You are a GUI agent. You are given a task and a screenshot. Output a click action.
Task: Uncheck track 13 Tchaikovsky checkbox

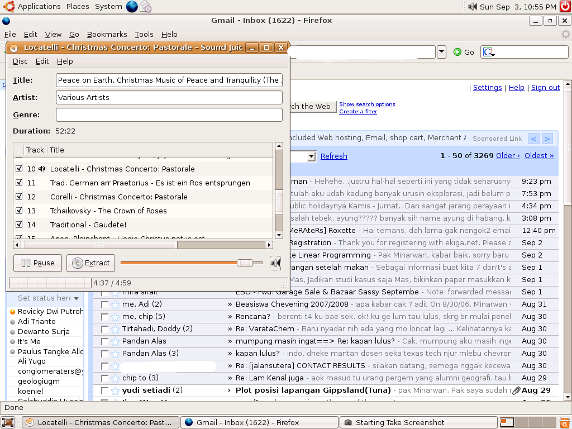tap(20, 211)
